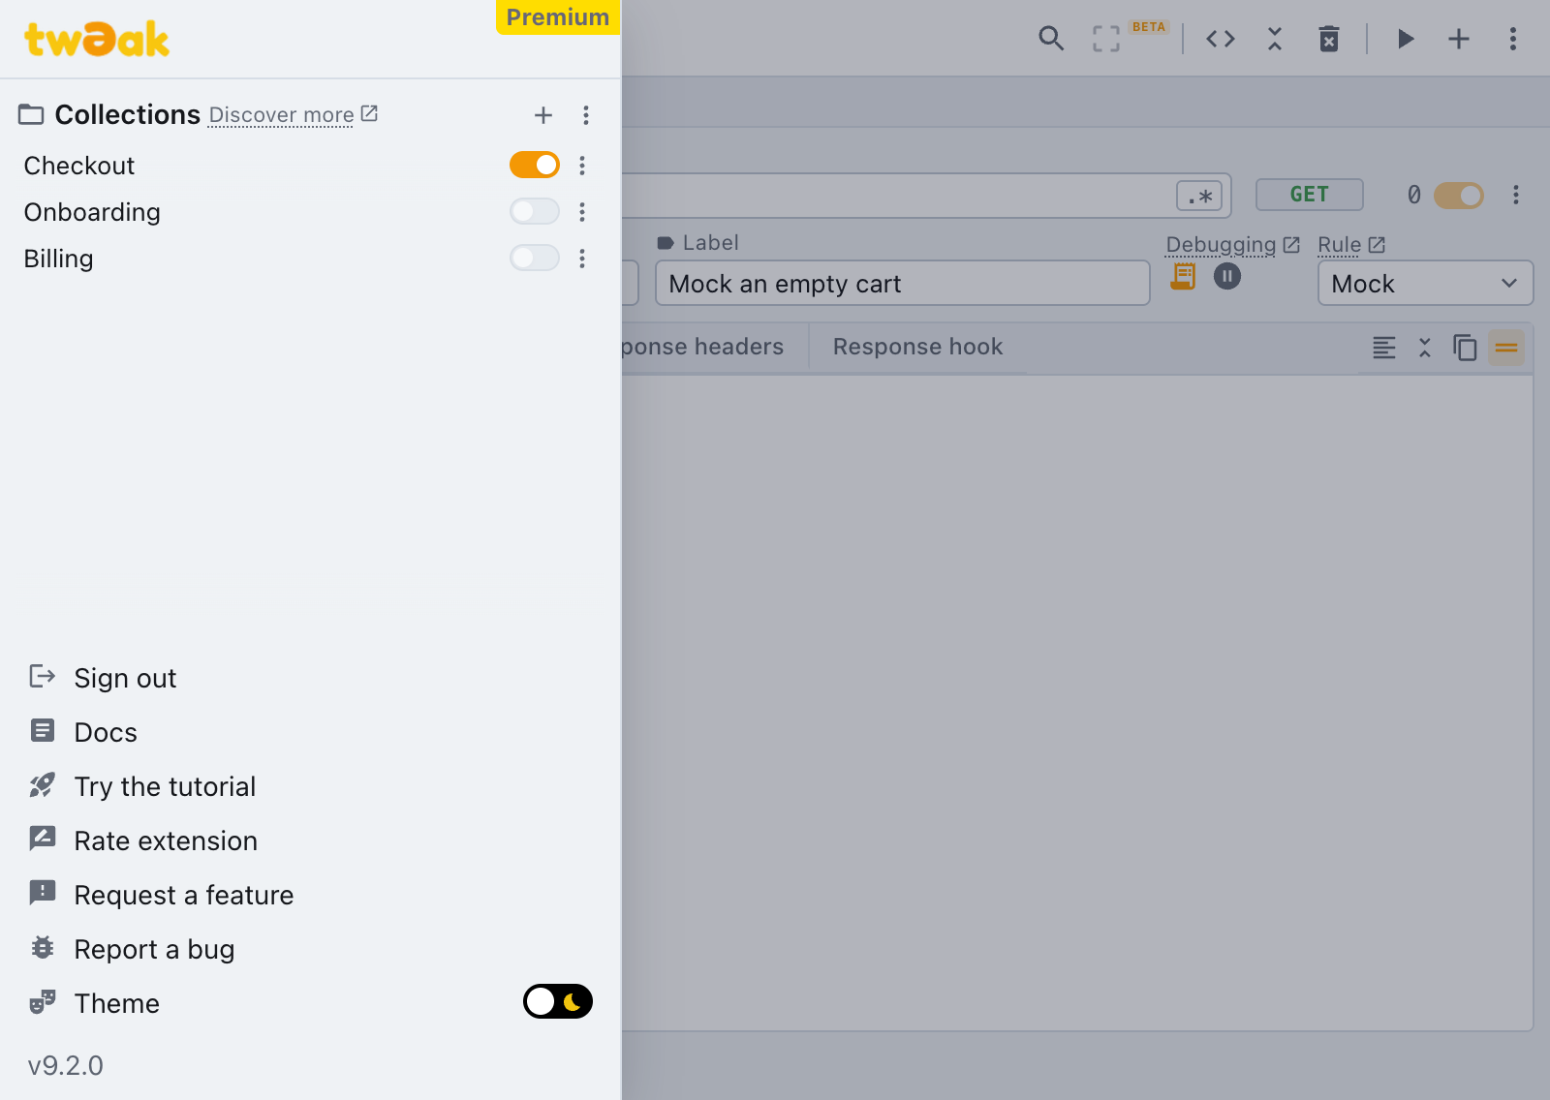This screenshot has height=1100, width=1550.
Task: Click the Theme masks icon
Action: [43, 1002]
